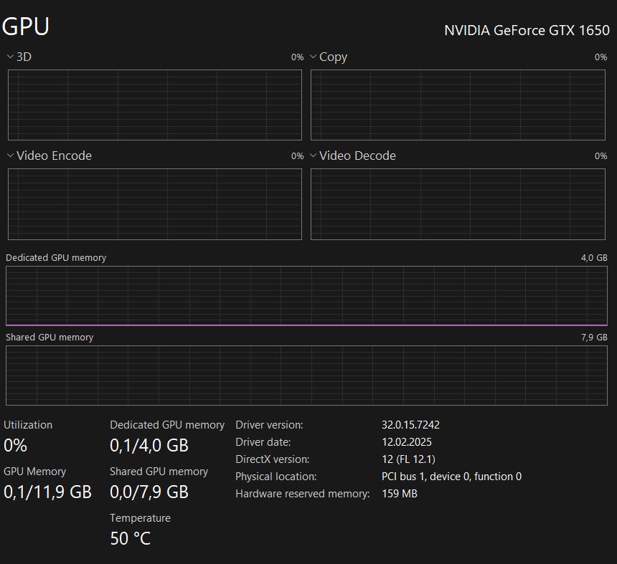This screenshot has height=564, width=617.
Task: Select the driver version number 32.0.15.7242
Action: [x=411, y=425]
